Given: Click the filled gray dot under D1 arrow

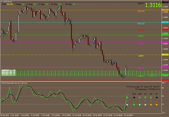Looking at the screenshot, I should tap(157, 101).
